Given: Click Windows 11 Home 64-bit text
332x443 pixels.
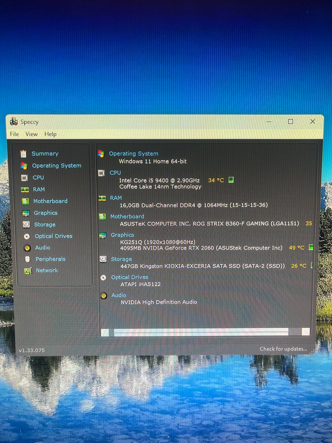Looking at the screenshot, I should pos(153,161).
